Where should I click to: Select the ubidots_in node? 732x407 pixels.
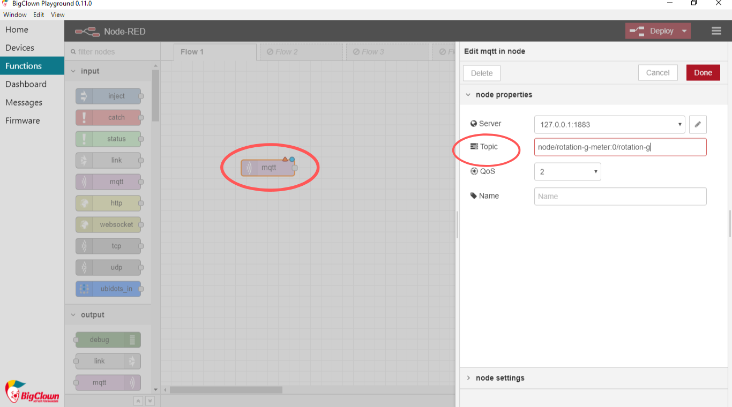(x=108, y=289)
